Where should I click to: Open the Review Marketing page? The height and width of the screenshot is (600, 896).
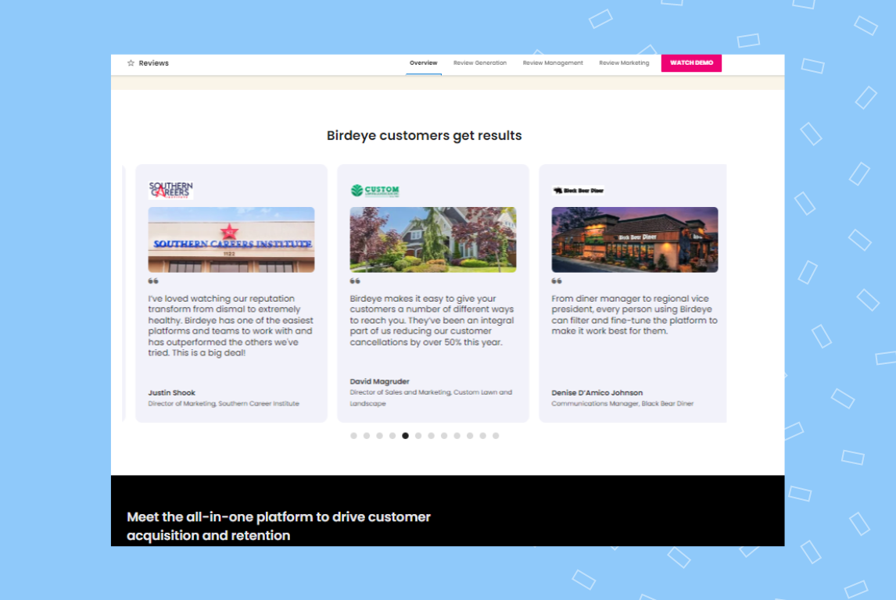tap(624, 62)
